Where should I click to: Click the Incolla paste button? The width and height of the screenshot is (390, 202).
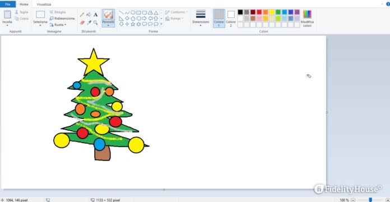click(x=7, y=18)
